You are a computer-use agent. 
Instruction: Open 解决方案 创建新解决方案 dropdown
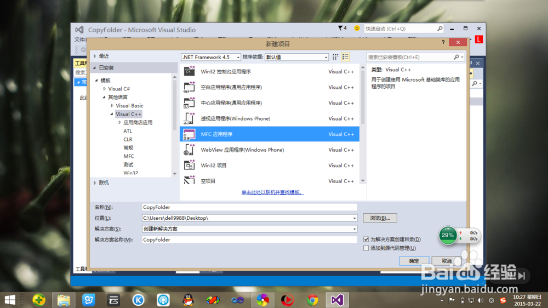(x=249, y=229)
